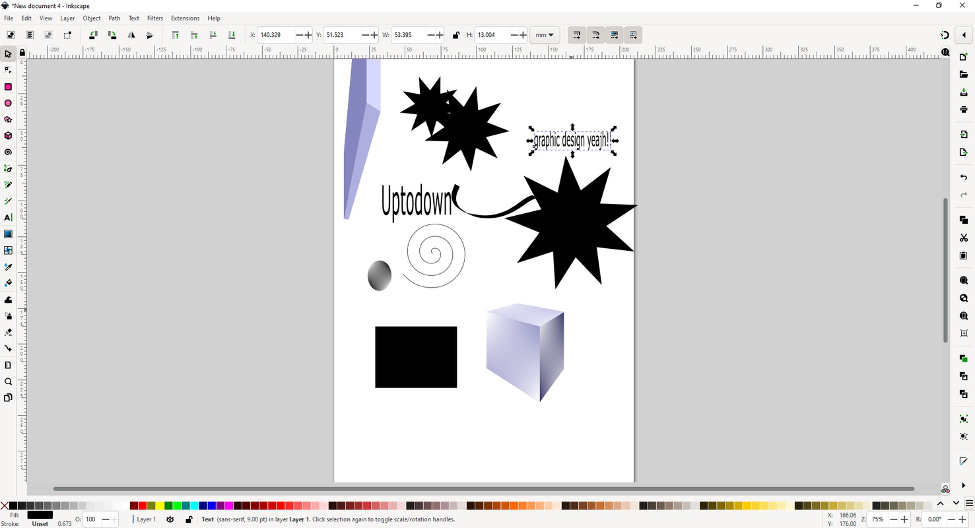
Task: Flip the selected text horizontally
Action: 131,34
